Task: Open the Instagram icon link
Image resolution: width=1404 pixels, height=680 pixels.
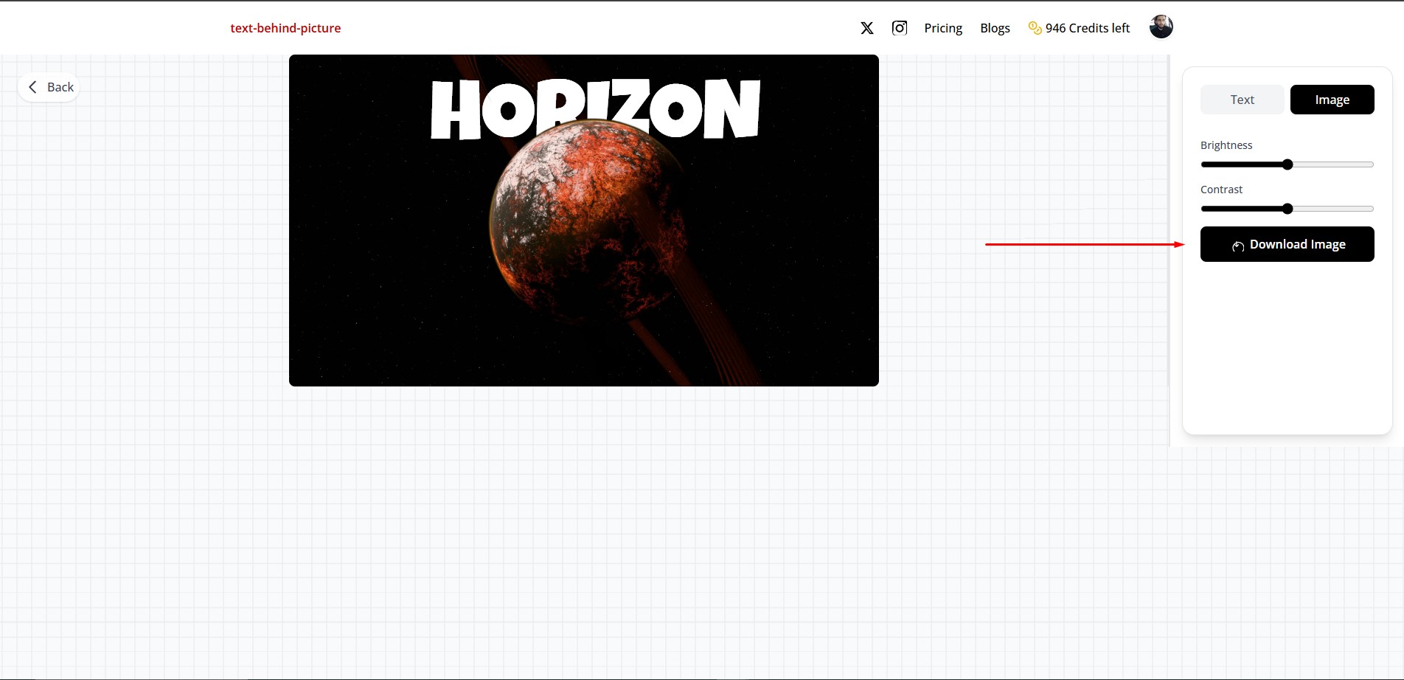Action: coord(900,28)
